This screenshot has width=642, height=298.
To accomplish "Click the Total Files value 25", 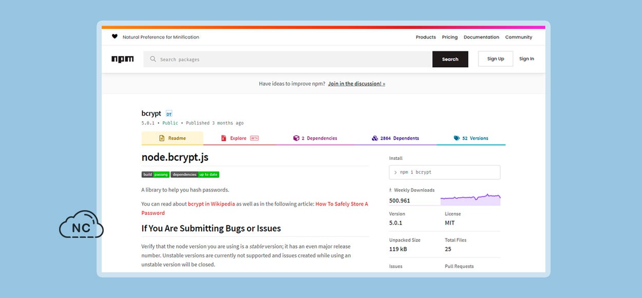I will pos(448,249).
